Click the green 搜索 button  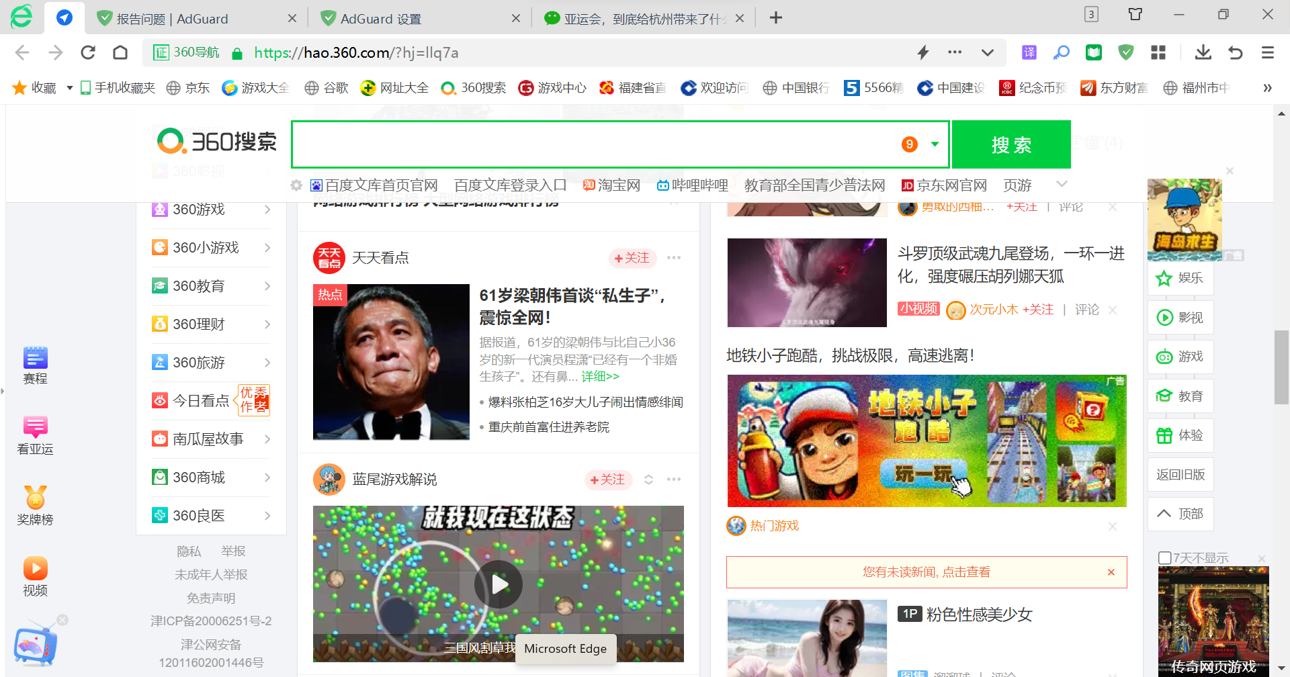click(1011, 144)
